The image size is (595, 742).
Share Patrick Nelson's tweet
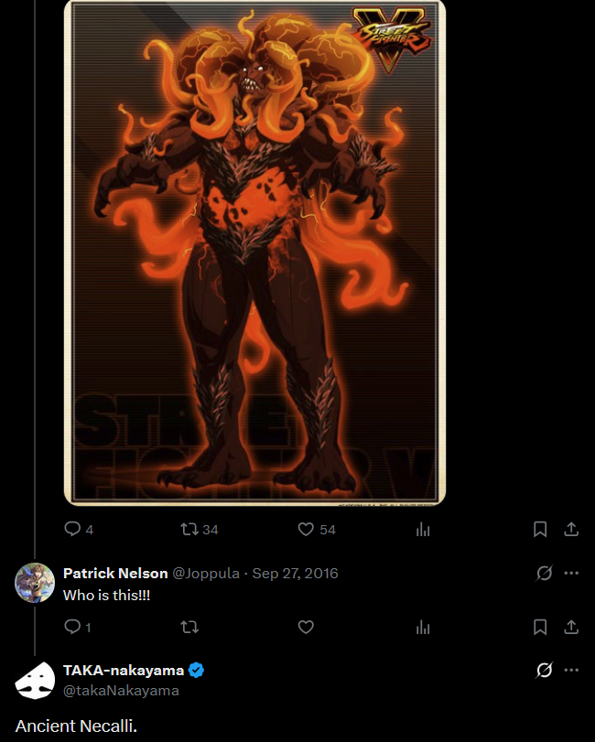coord(571,627)
